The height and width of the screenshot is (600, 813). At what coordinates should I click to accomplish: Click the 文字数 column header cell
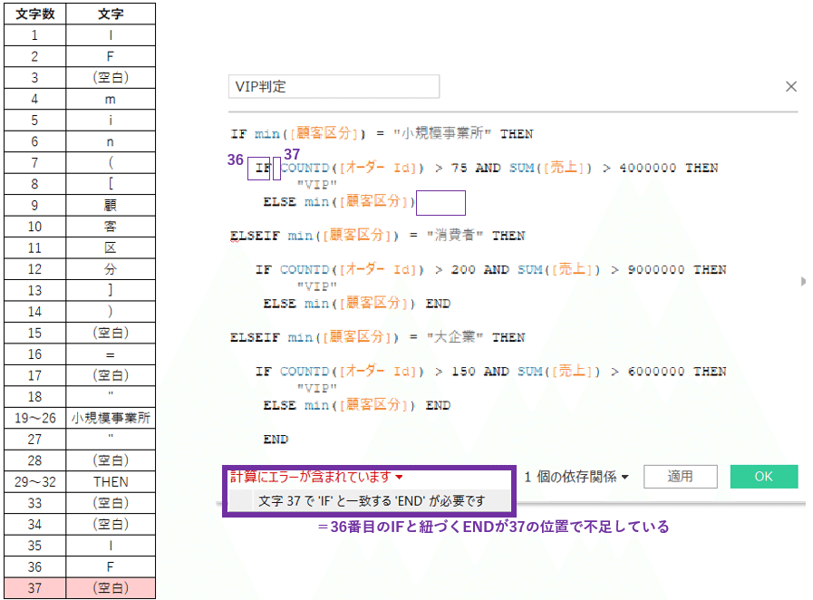pyautogui.click(x=34, y=14)
